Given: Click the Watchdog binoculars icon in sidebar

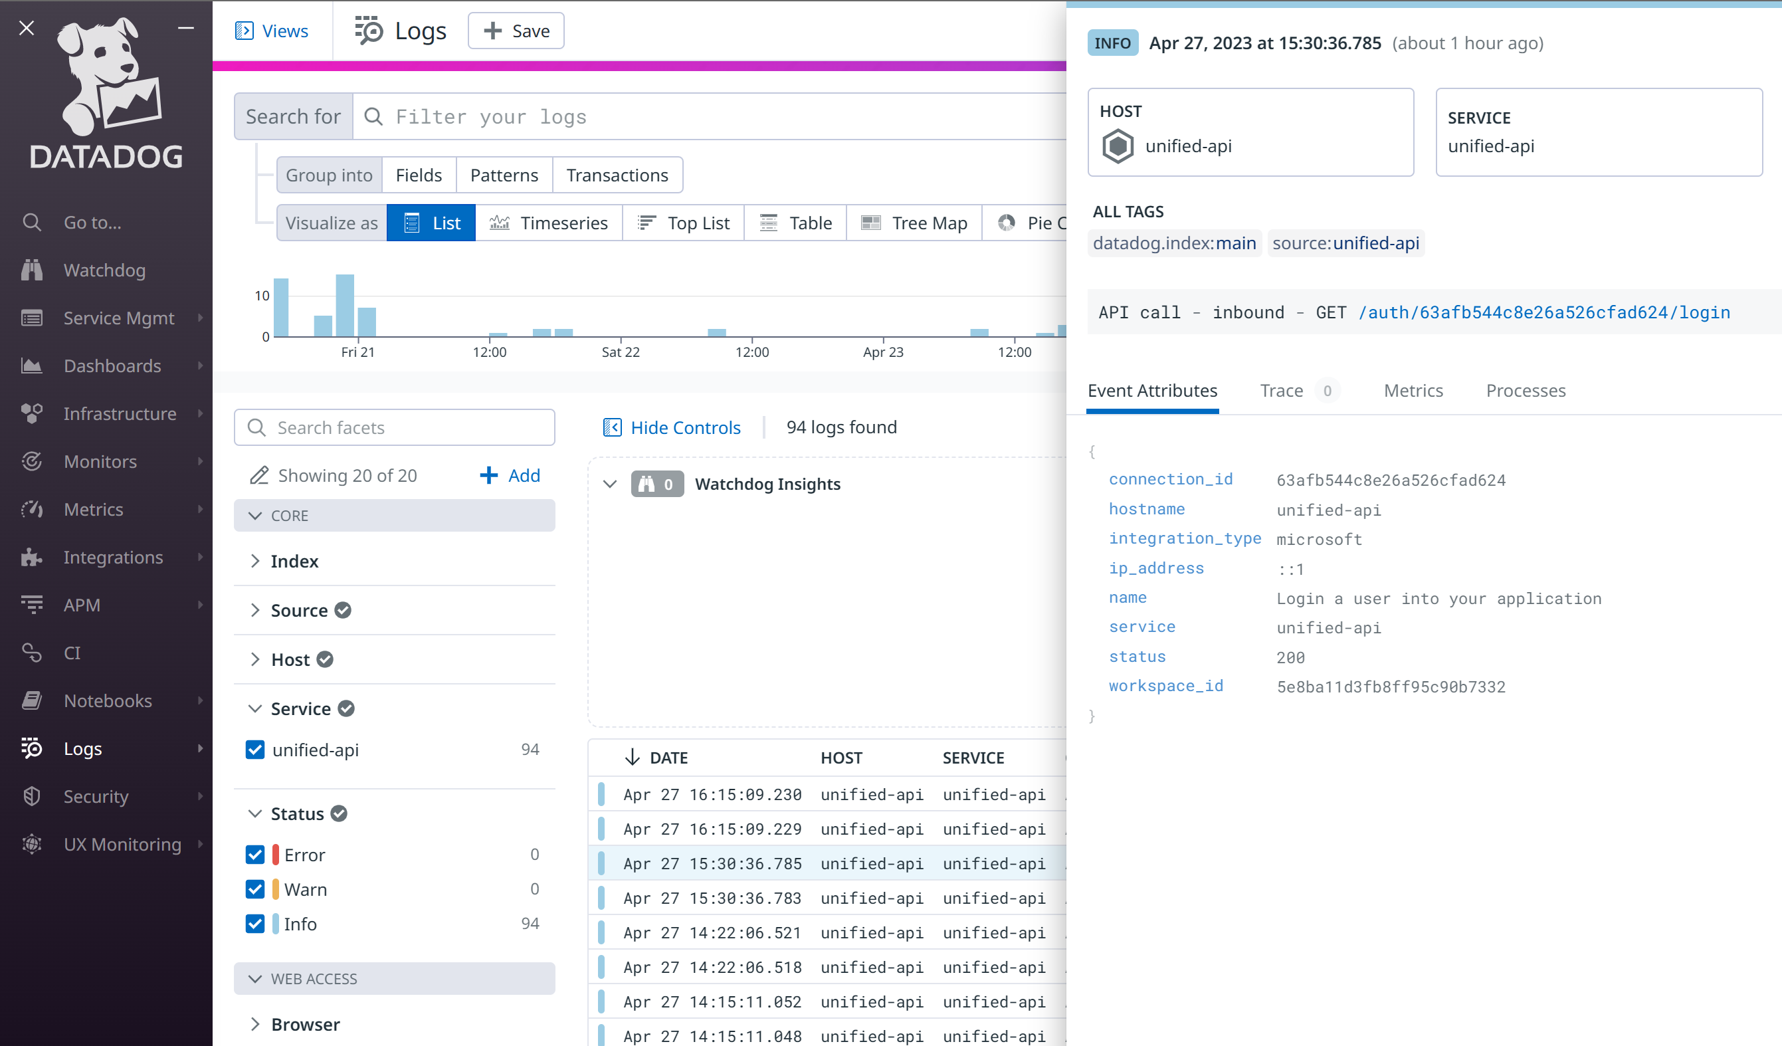Looking at the screenshot, I should (x=32, y=270).
